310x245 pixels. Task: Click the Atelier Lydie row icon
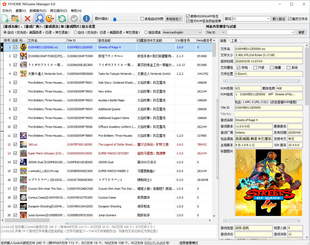pyautogui.click(x=23, y=65)
